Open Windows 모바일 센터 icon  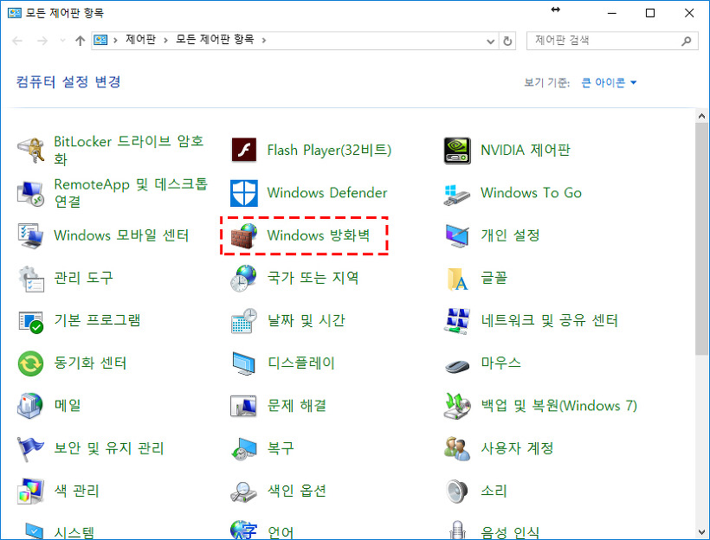coord(31,235)
